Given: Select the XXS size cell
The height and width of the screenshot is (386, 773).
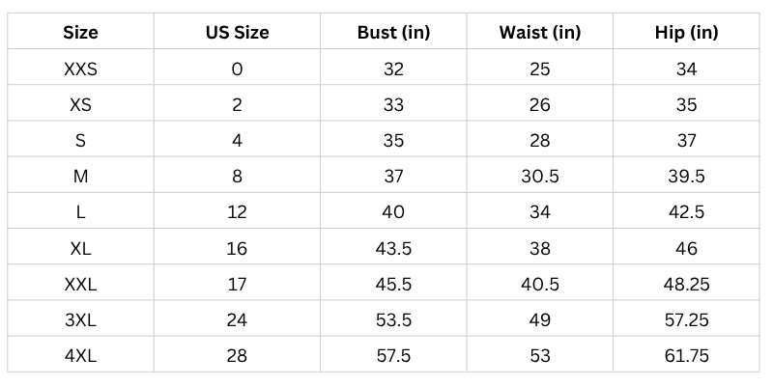Looking at the screenshot, I should (x=81, y=69).
